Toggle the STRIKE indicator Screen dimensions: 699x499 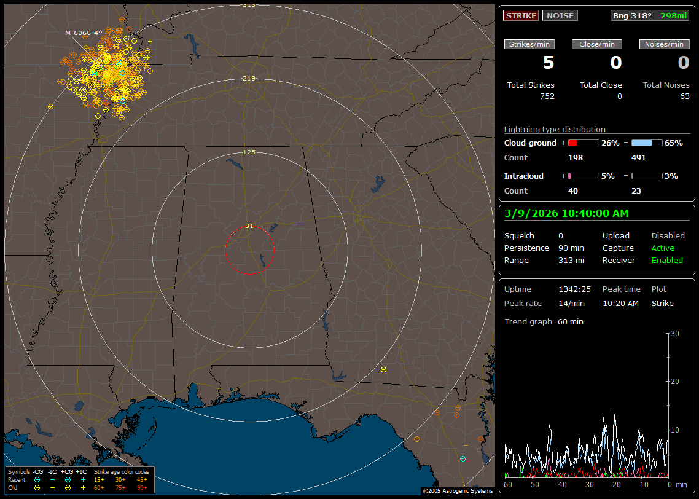tap(521, 15)
